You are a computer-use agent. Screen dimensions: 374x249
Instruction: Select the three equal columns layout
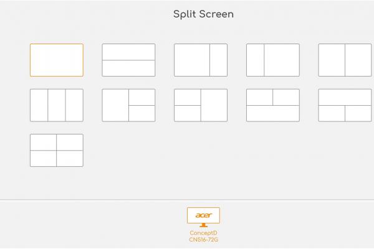click(x=57, y=105)
